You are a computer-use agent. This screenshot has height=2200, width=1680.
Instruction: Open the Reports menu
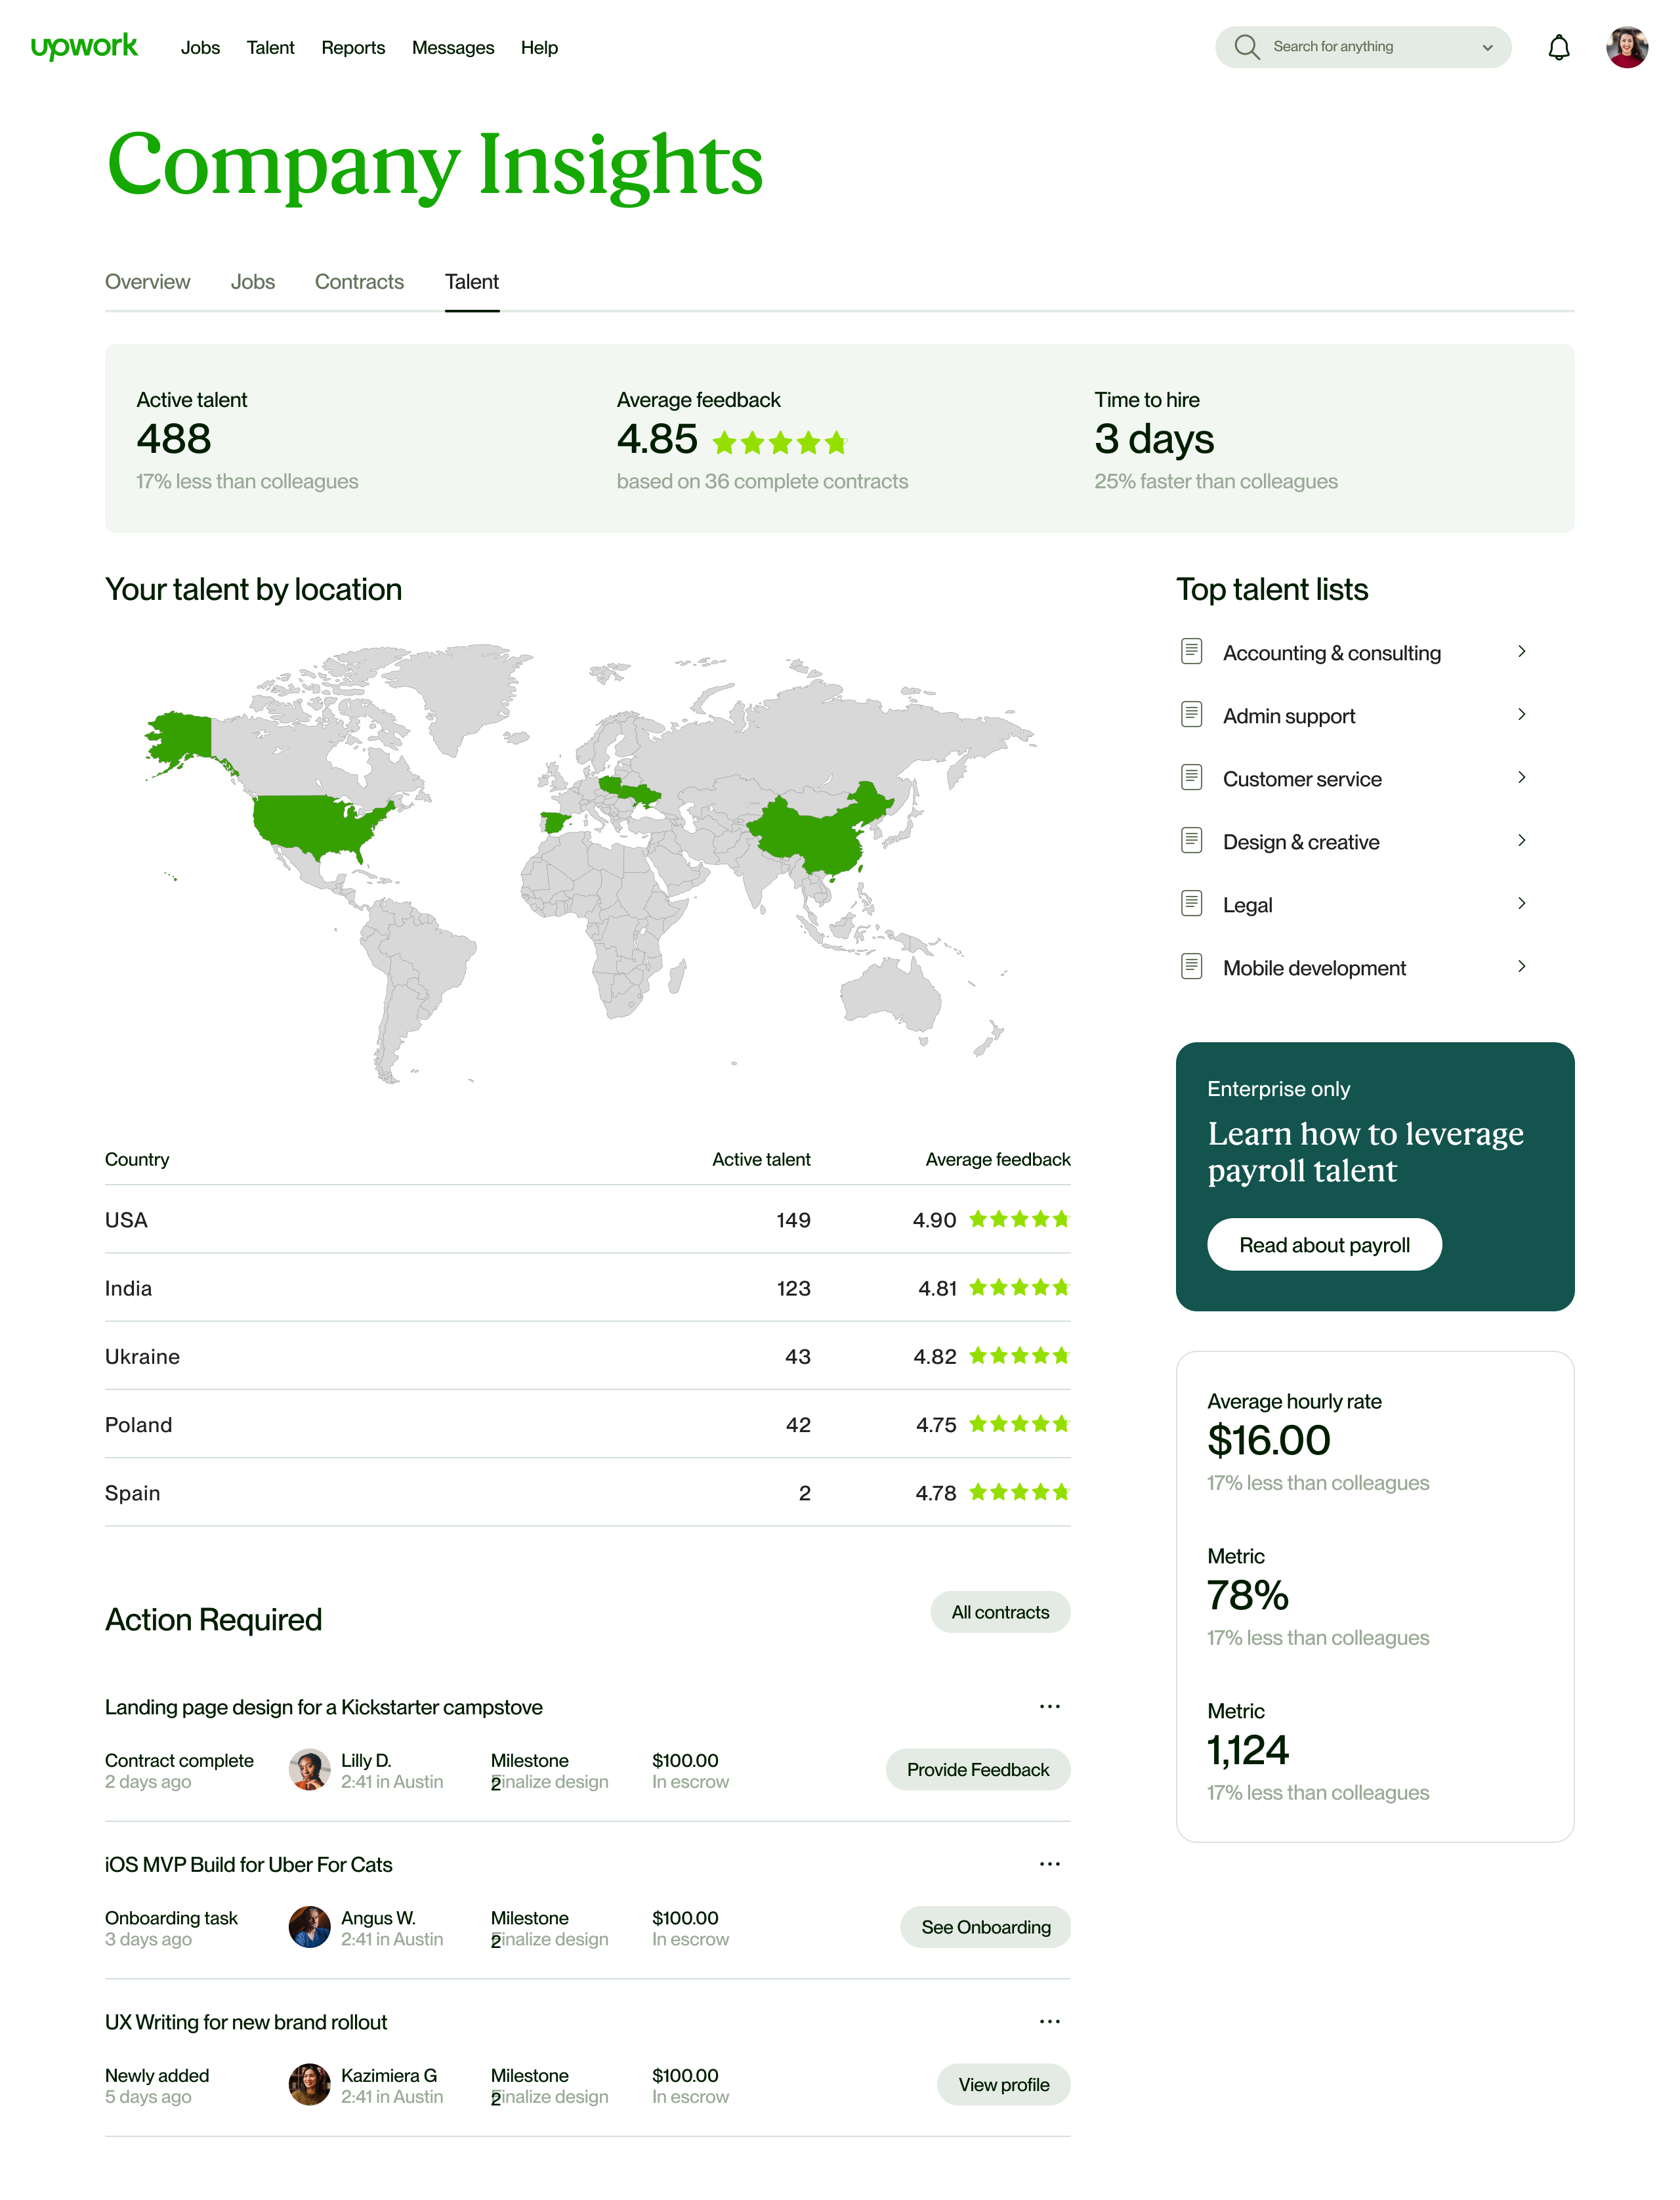point(353,47)
